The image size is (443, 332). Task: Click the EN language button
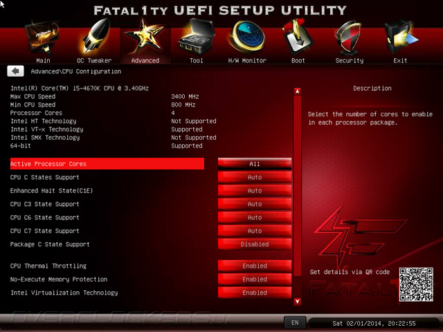(295, 323)
